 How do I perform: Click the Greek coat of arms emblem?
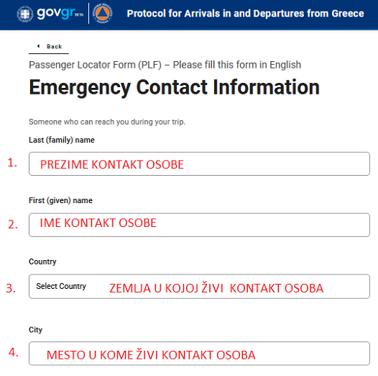click(25, 14)
